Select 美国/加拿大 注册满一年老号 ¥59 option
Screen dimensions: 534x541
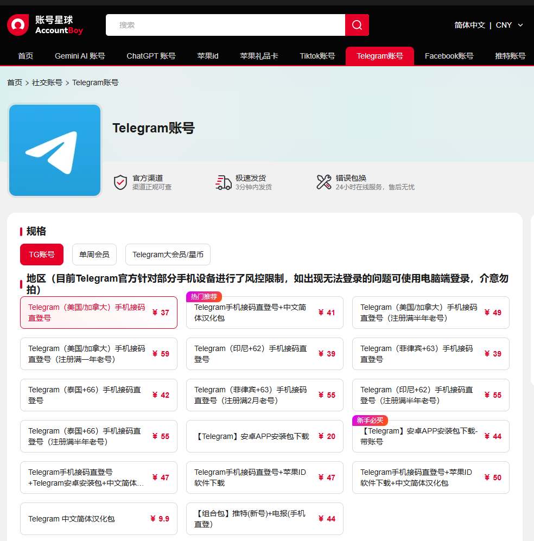click(99, 354)
